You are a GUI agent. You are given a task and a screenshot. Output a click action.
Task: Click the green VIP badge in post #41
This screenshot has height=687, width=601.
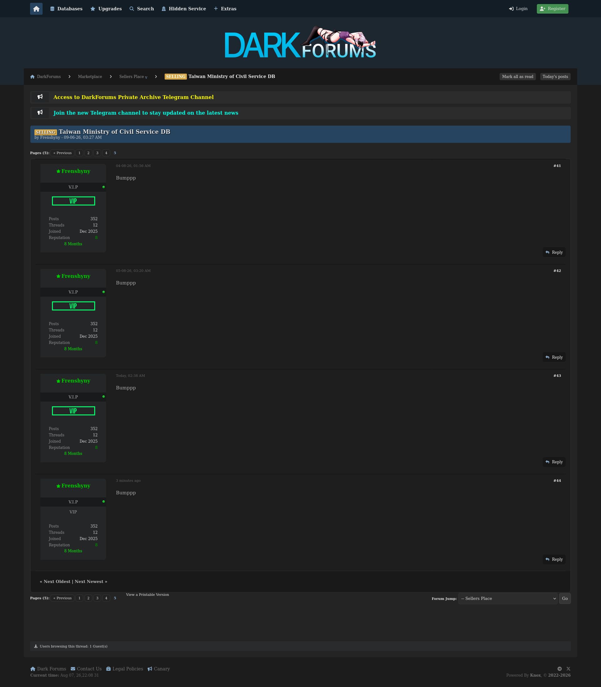click(x=74, y=201)
